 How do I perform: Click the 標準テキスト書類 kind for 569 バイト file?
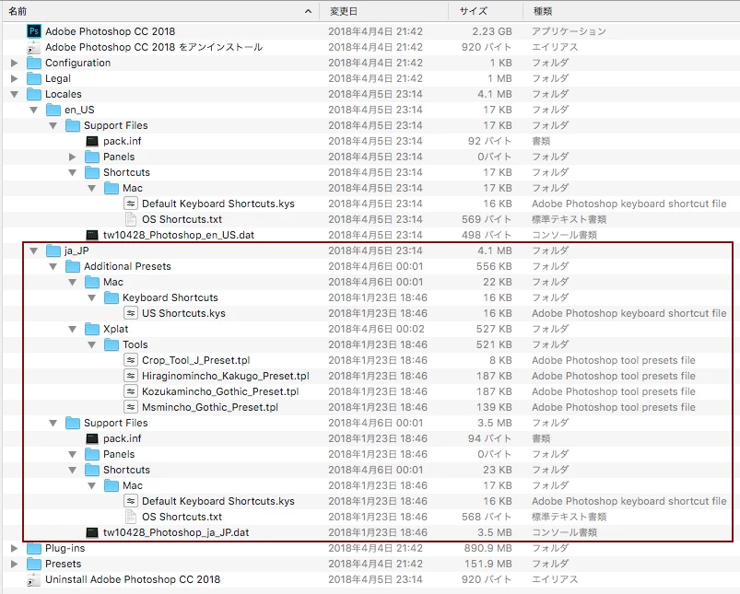[x=569, y=219]
